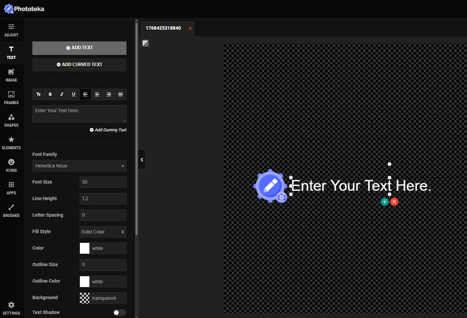Click the ADD TEXT button
467x318 pixels.
79,48
